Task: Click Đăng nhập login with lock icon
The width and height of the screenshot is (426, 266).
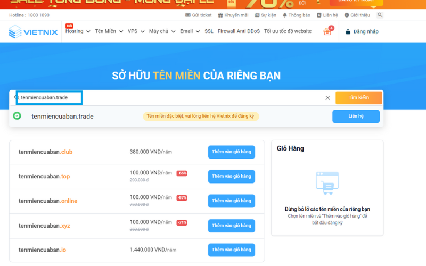Action: (362, 32)
